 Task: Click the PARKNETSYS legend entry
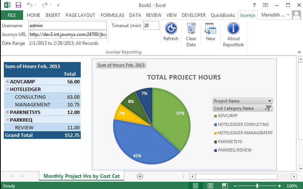point(228,142)
